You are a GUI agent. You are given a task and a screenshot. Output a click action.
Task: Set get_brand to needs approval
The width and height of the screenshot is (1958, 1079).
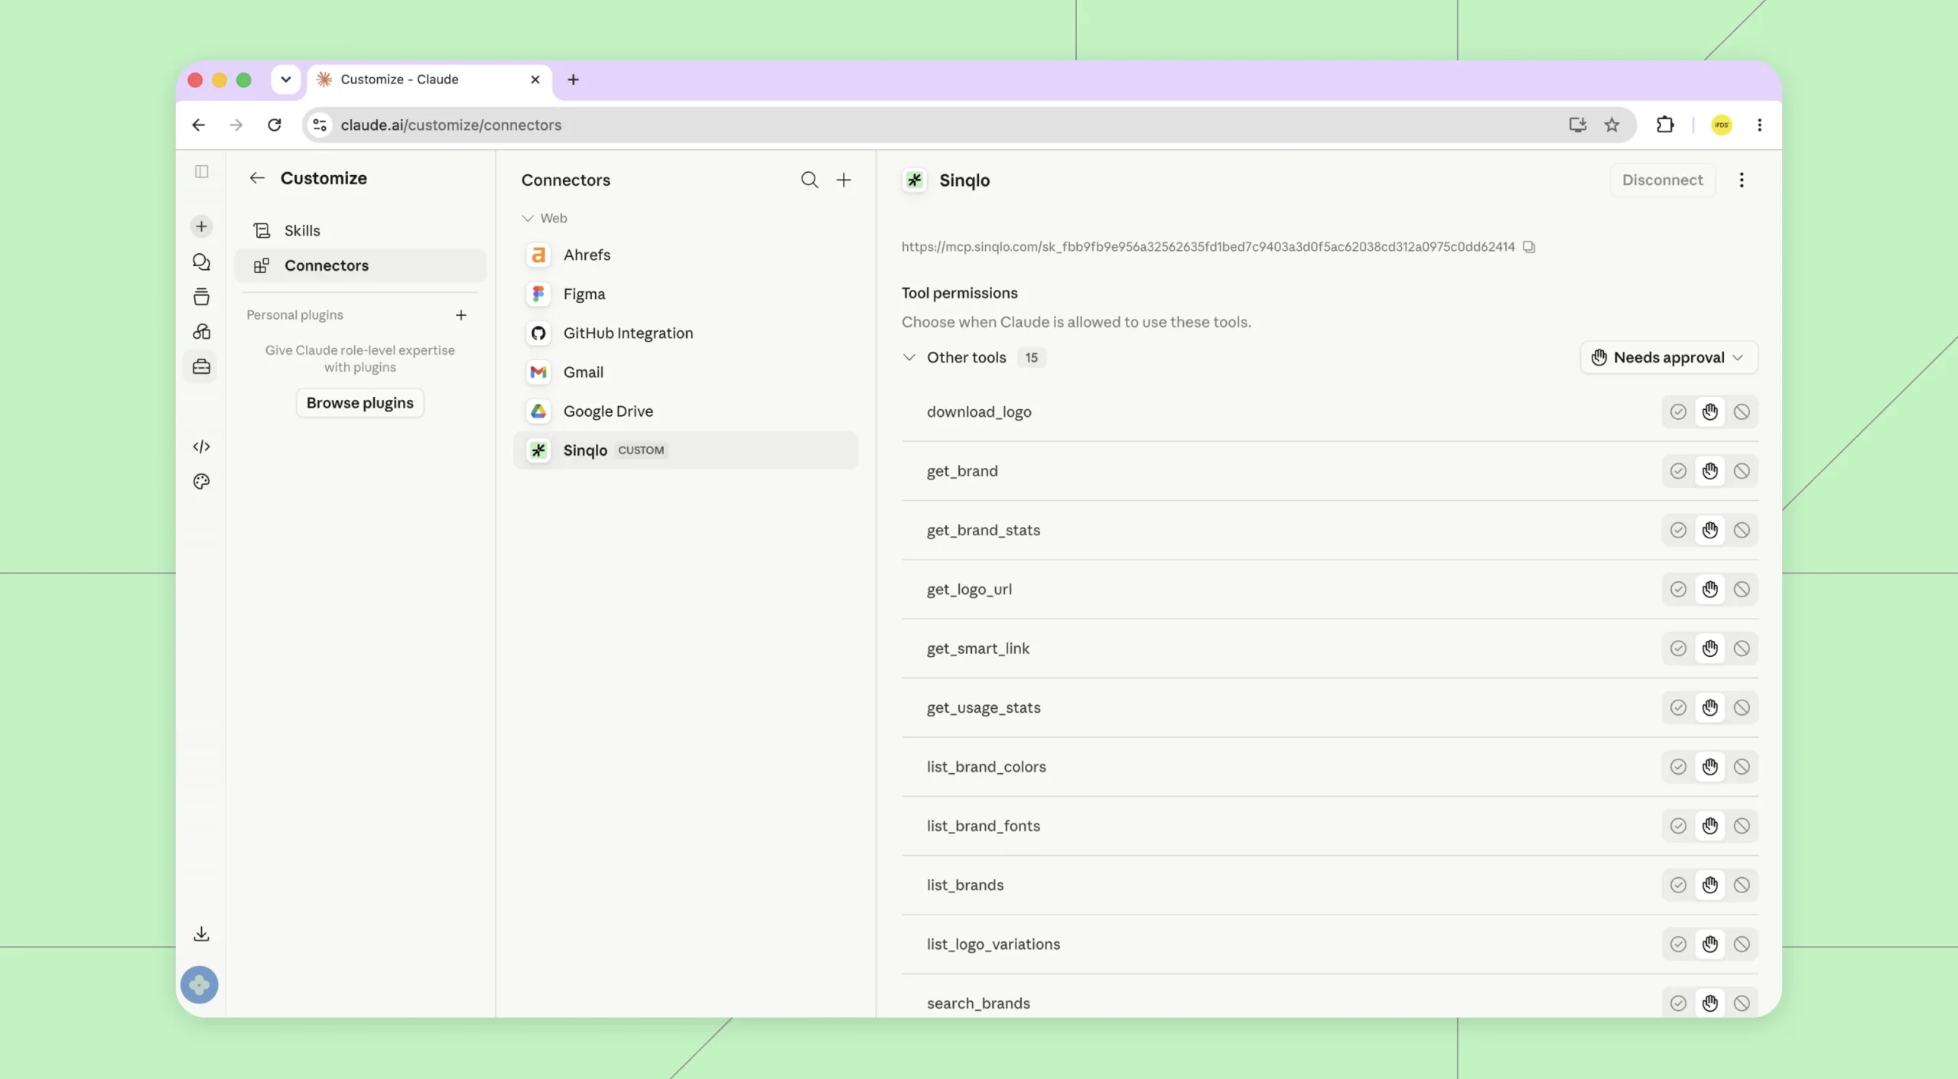[1710, 471]
